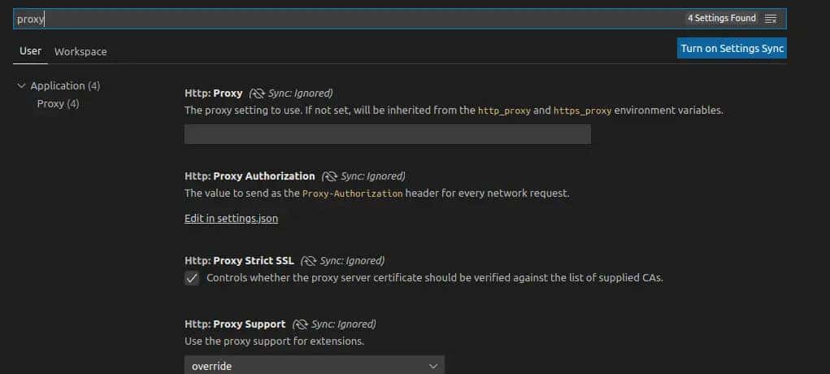This screenshot has width=830, height=374.
Task: Click the 4 Settings Found badge
Action: [x=721, y=18]
